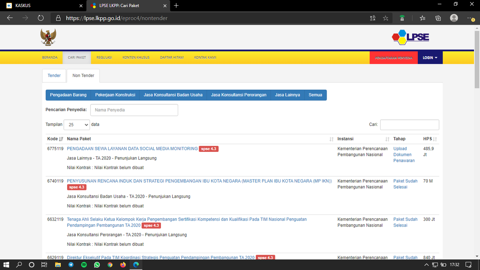This screenshot has width=480, height=270.
Task: Click the LPSE logo at top right
Action: pyautogui.click(x=411, y=37)
